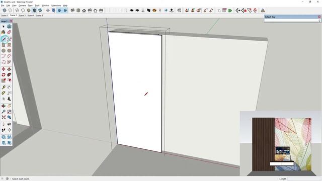Switch to Scene 3 tab
The height and width of the screenshot is (181, 322).
(x=22, y=16)
